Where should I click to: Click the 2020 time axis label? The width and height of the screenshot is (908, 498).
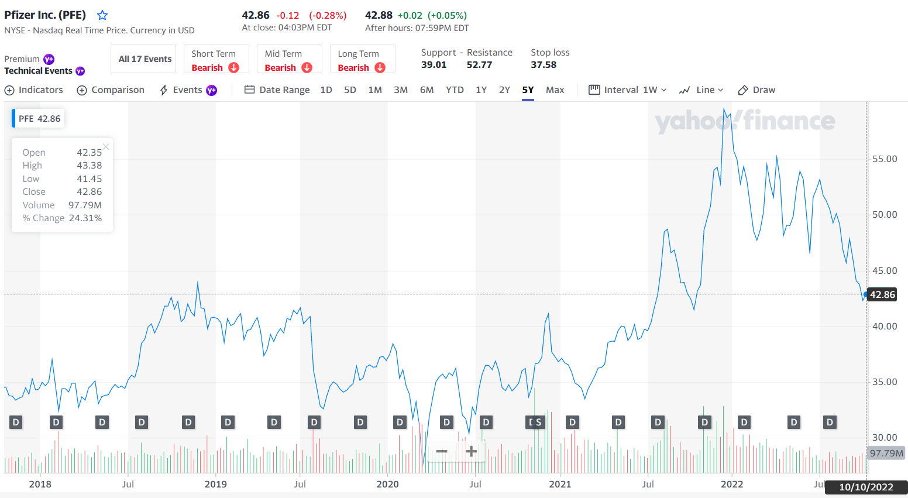[x=387, y=485]
